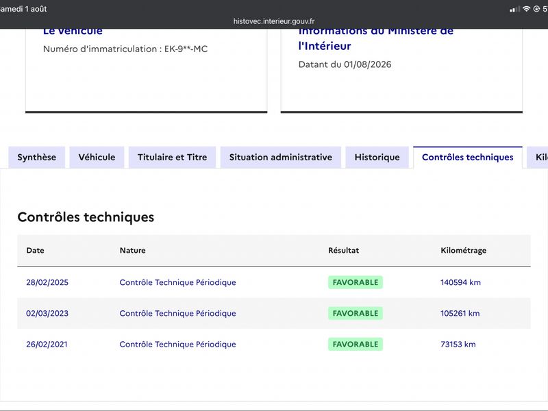Open the Titulaire et Titre tab

click(x=173, y=158)
